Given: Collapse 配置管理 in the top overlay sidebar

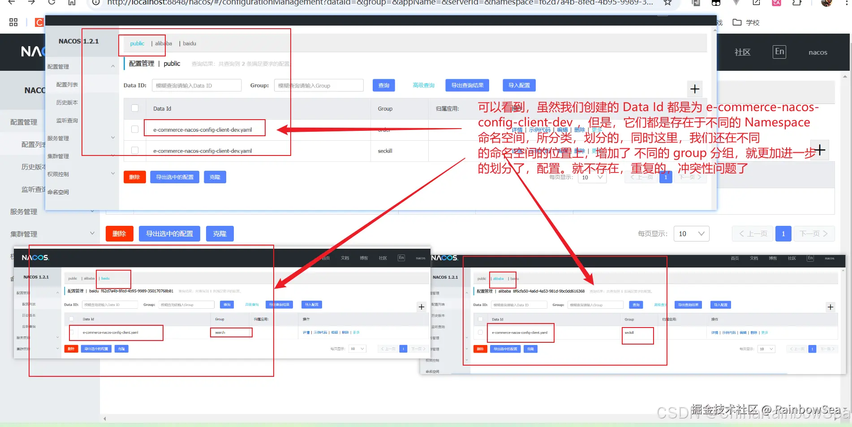Looking at the screenshot, I should click(x=113, y=66).
